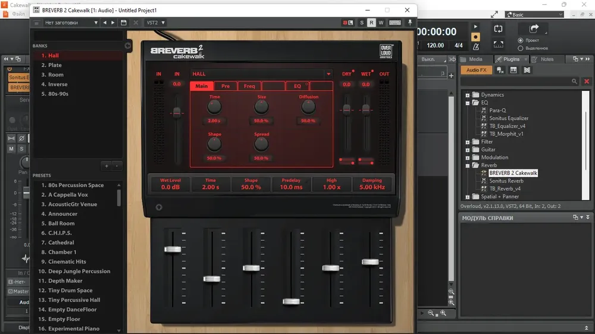The image size is (595, 334).
Task: Click the loop toggle icon in transport
Action: [x=498, y=29]
